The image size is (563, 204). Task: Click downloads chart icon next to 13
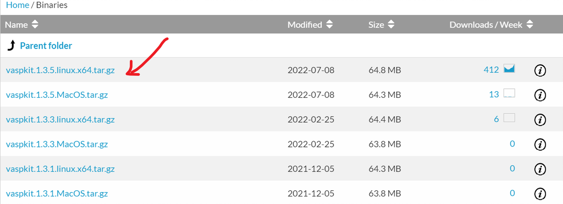point(509,94)
